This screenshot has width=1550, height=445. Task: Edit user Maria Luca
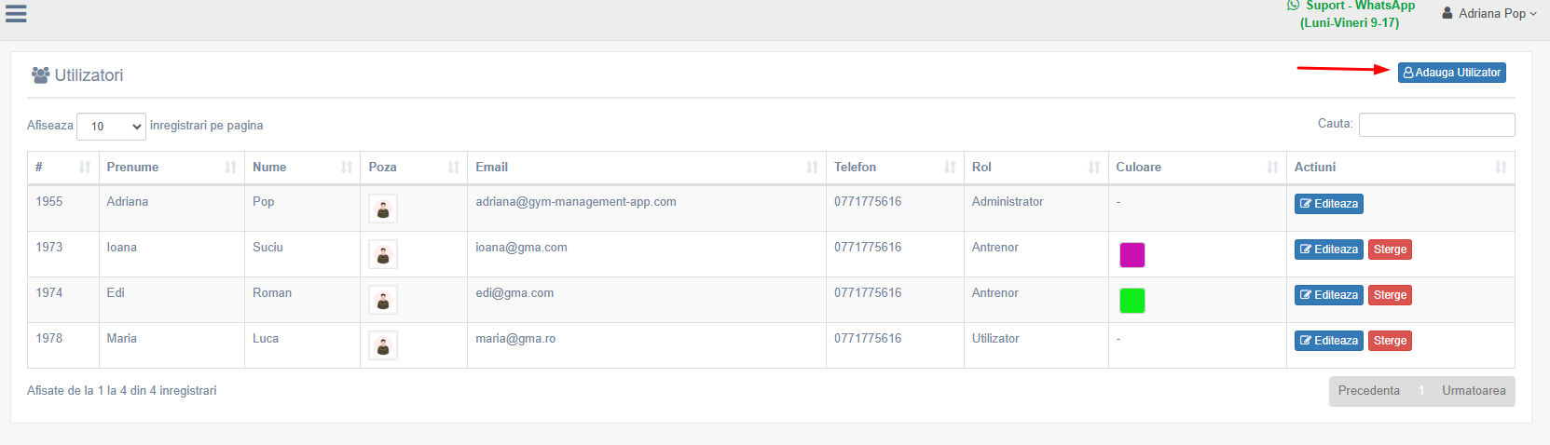pos(1328,341)
